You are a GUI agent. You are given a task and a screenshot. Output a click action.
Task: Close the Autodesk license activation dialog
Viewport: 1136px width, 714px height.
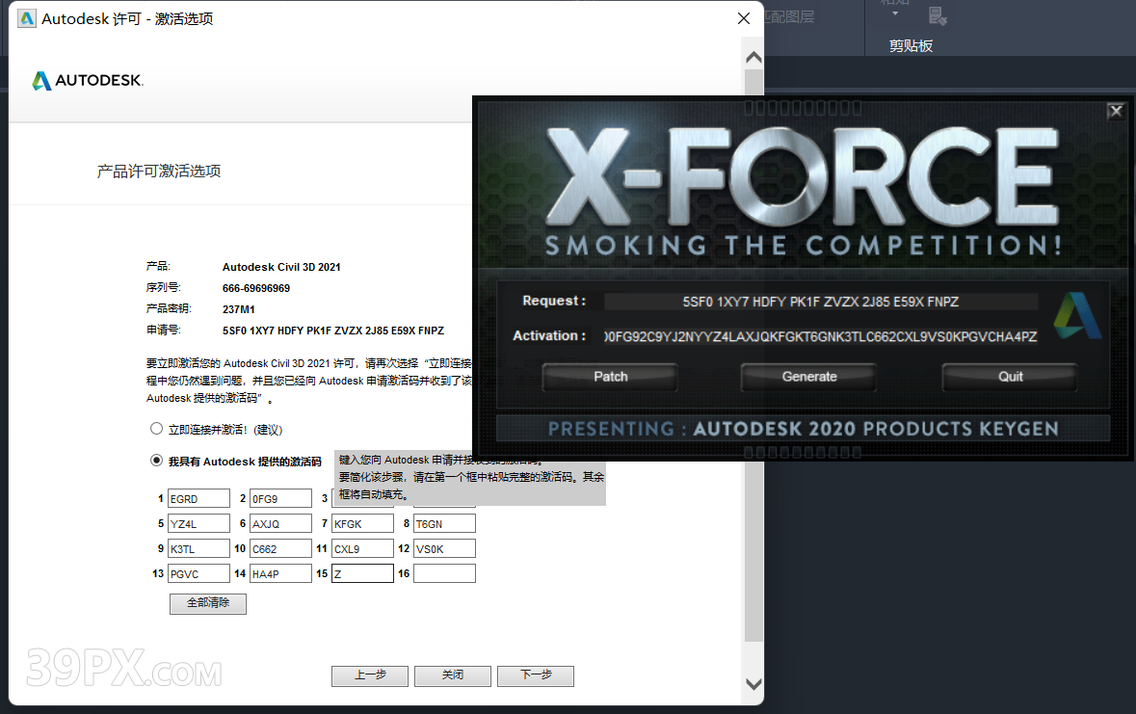[743, 19]
